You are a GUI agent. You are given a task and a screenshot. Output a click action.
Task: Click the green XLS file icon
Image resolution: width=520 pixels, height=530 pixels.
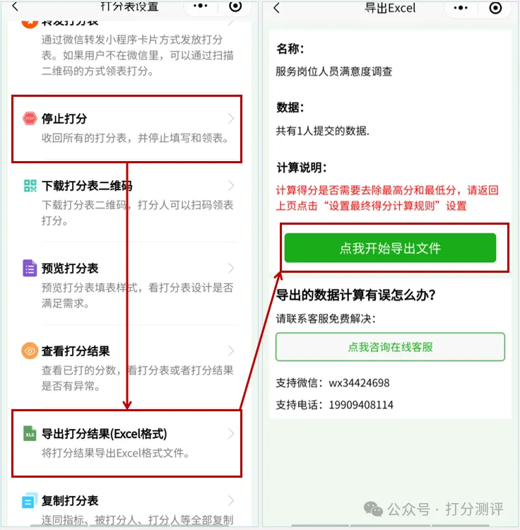click(x=30, y=433)
